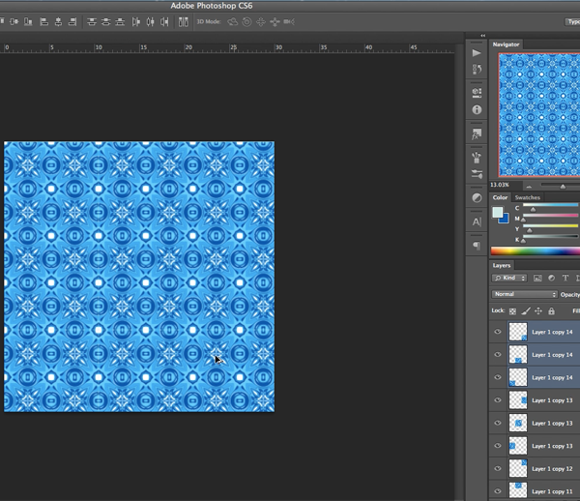Screen dimensions: 580x501
Task: Toggle visibility of Layer 1 copy 11
Action: tap(498, 490)
